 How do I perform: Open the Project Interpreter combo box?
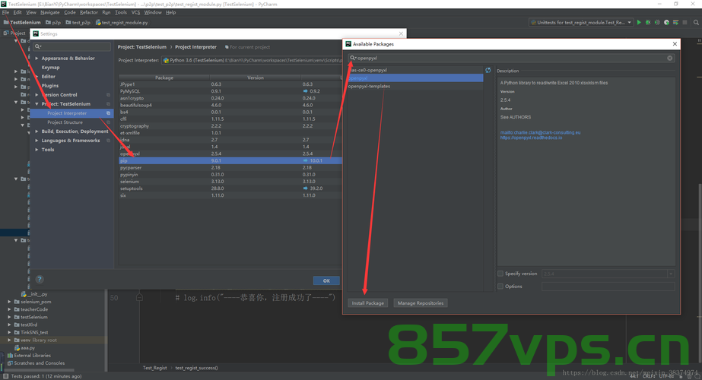(252, 60)
